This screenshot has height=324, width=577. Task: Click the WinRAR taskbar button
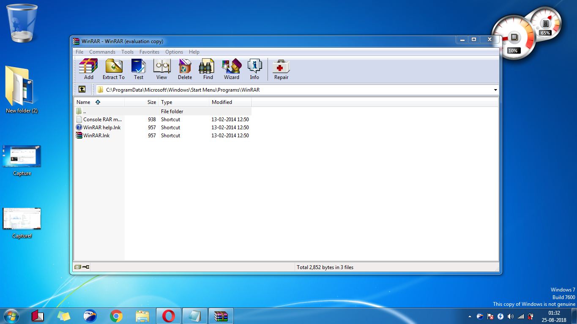221,316
